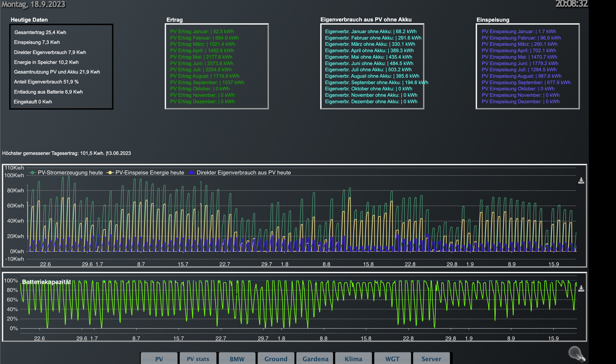
Task: Select PV Einspeisung April row
Action: click(x=519, y=50)
